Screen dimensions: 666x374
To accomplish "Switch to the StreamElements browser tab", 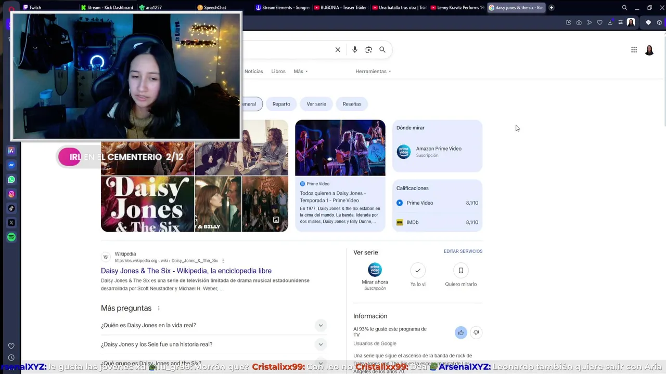I will pos(283,8).
